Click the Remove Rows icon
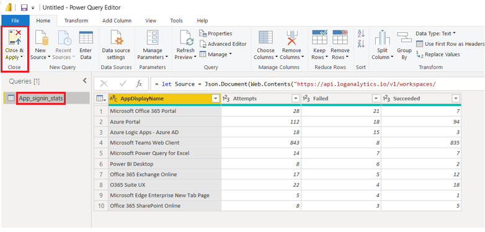The width and height of the screenshot is (485, 232). [x=340, y=37]
